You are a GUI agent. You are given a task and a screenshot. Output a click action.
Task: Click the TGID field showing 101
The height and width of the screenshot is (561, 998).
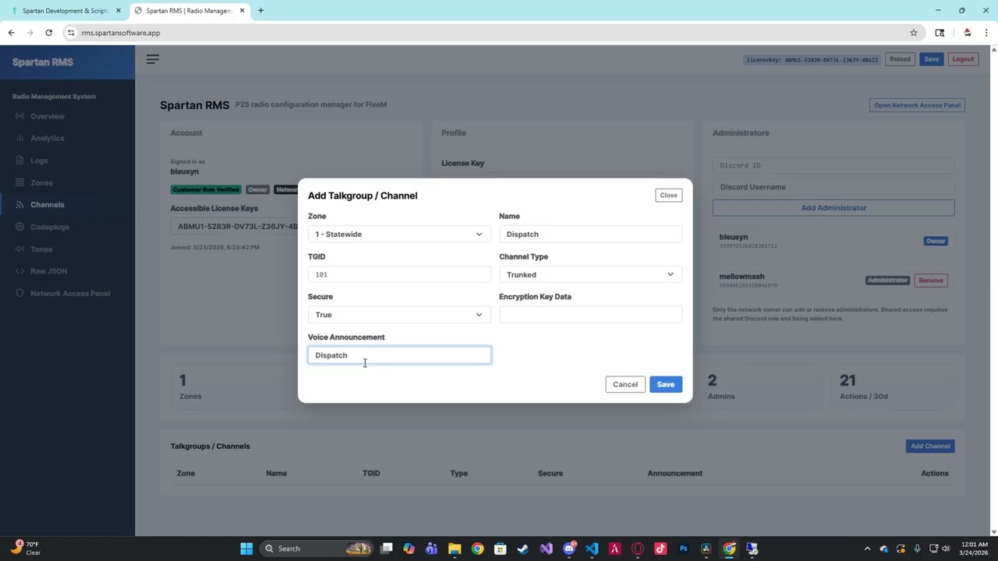click(x=399, y=274)
